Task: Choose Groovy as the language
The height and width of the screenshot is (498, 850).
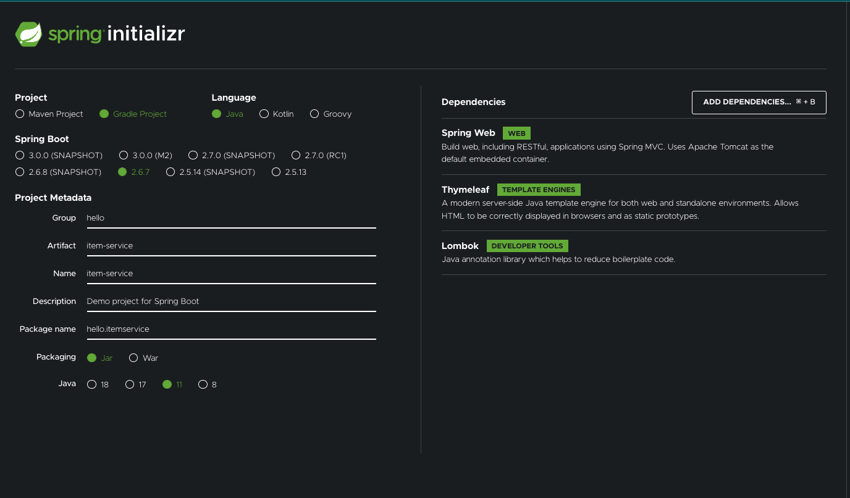Action: (314, 114)
